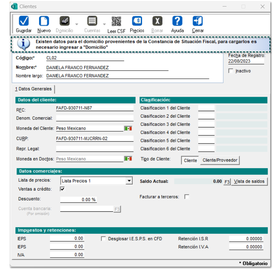Image resolution: width=274 pixels, height=270 pixels.
Task: Click the Clasificacion 2 del Cliente field
Action: 206,116
